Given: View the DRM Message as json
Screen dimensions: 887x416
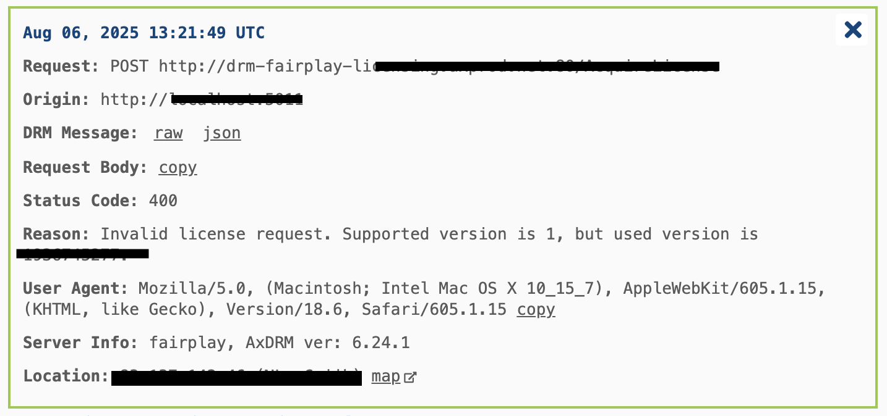Looking at the screenshot, I should click(x=221, y=133).
